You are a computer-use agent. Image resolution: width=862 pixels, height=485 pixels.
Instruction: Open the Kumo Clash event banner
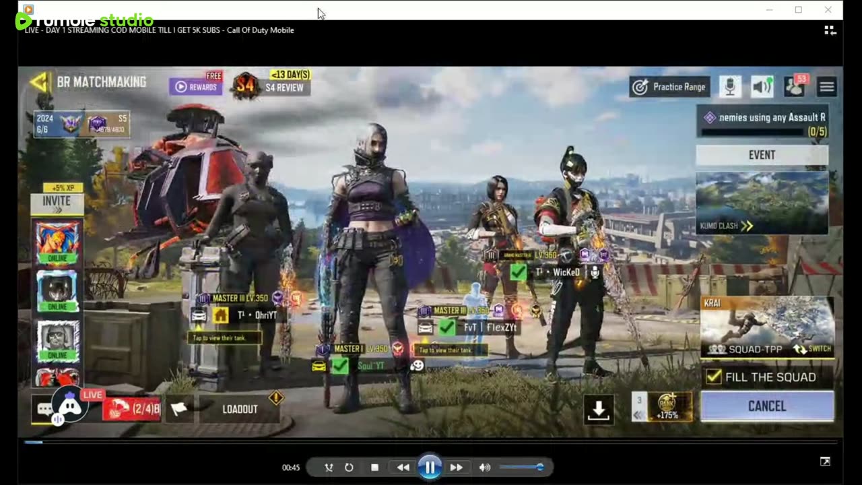tap(762, 202)
